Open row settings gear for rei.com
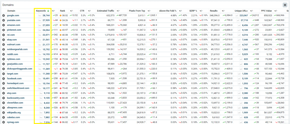This screenshot has width=290, height=124. pos(3,35)
